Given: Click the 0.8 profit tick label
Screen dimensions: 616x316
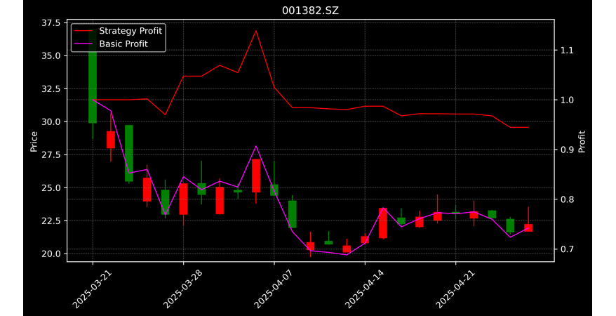Looking at the screenshot, I should 567,199.
